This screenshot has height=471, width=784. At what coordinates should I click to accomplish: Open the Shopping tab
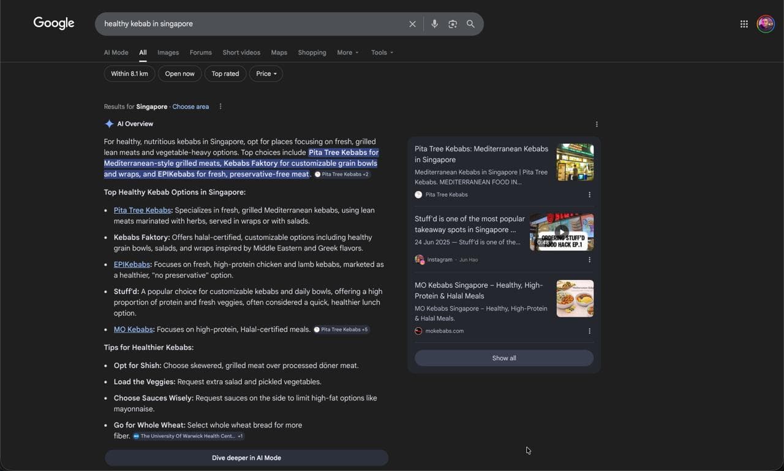point(312,53)
